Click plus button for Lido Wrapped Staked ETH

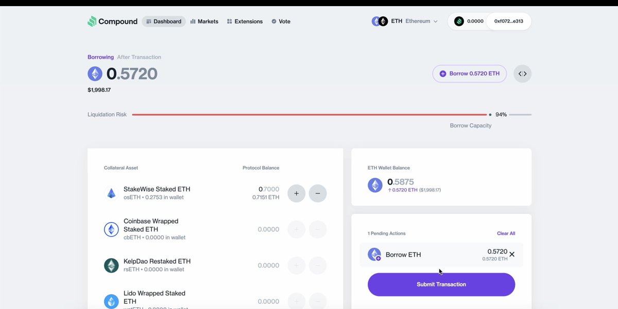[x=296, y=301]
